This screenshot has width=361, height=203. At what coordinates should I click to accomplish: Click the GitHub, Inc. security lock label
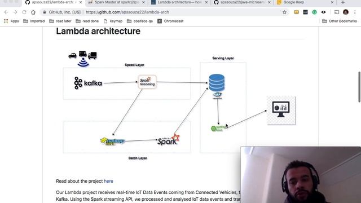(x=61, y=12)
